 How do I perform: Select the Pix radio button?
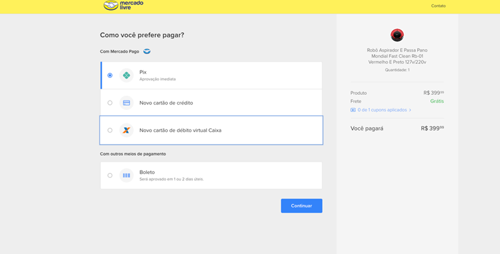click(x=110, y=75)
